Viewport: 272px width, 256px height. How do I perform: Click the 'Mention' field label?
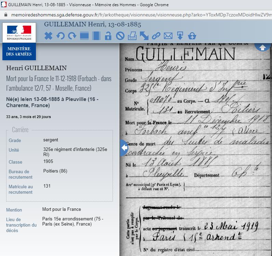(x=14, y=210)
